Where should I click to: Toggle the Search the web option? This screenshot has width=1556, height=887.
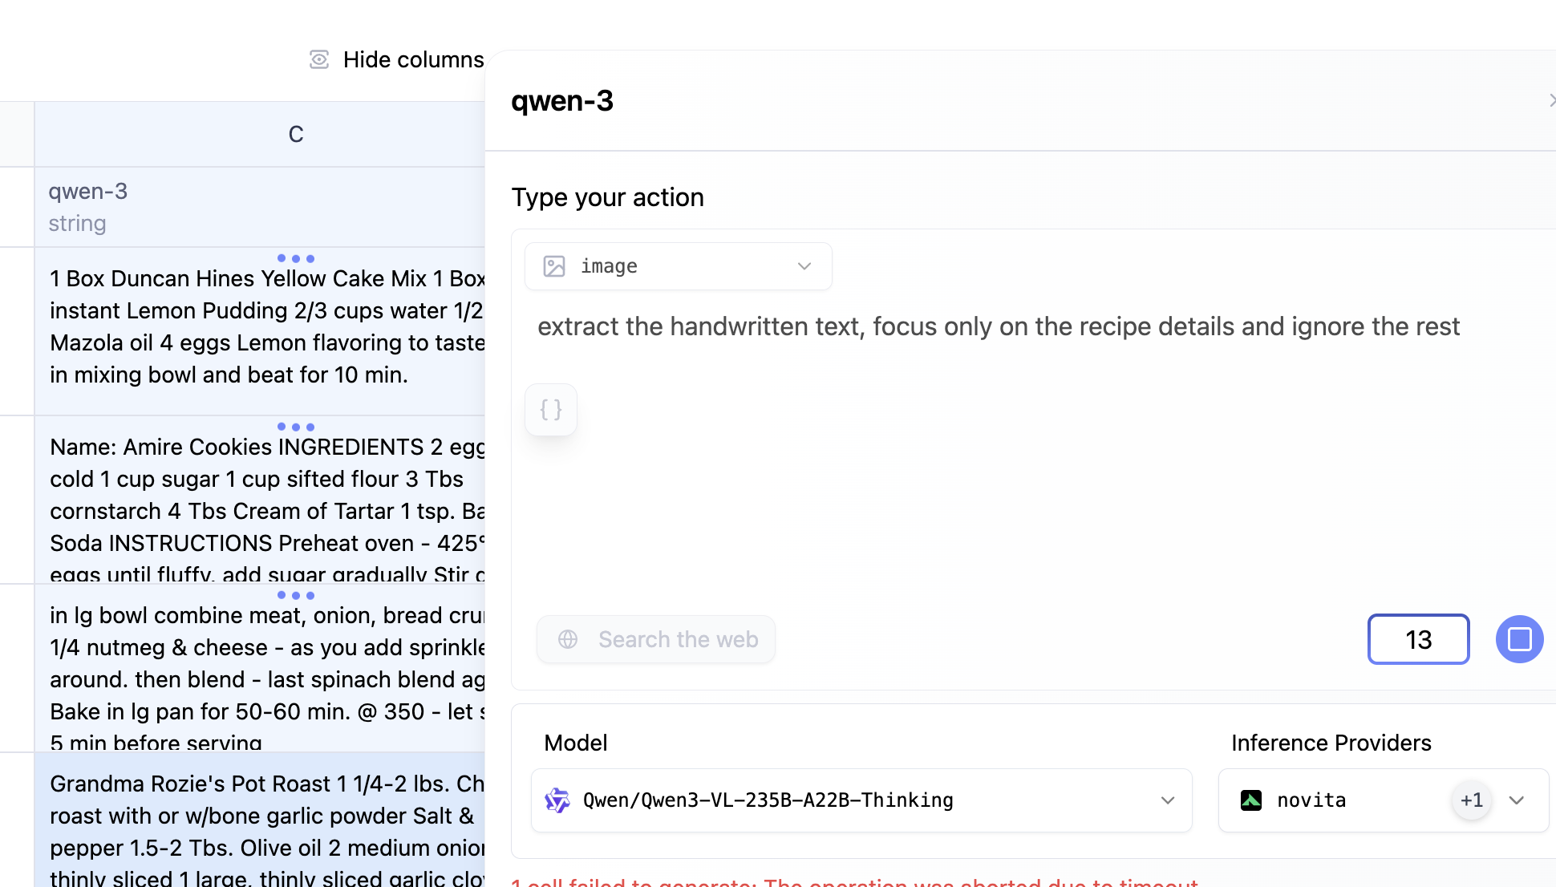656,639
